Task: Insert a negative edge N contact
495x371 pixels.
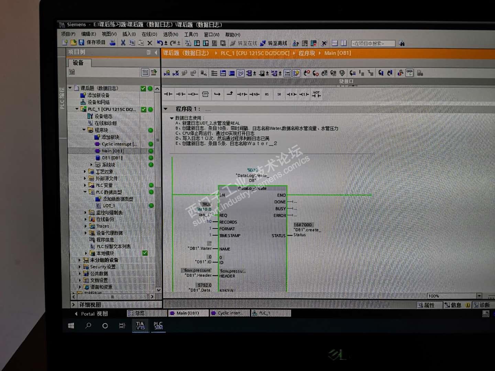Action: pyautogui.click(x=254, y=94)
